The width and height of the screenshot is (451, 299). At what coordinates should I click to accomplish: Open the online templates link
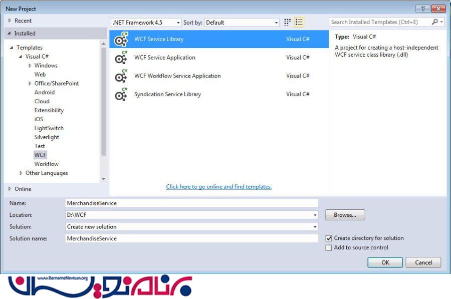[x=218, y=187]
